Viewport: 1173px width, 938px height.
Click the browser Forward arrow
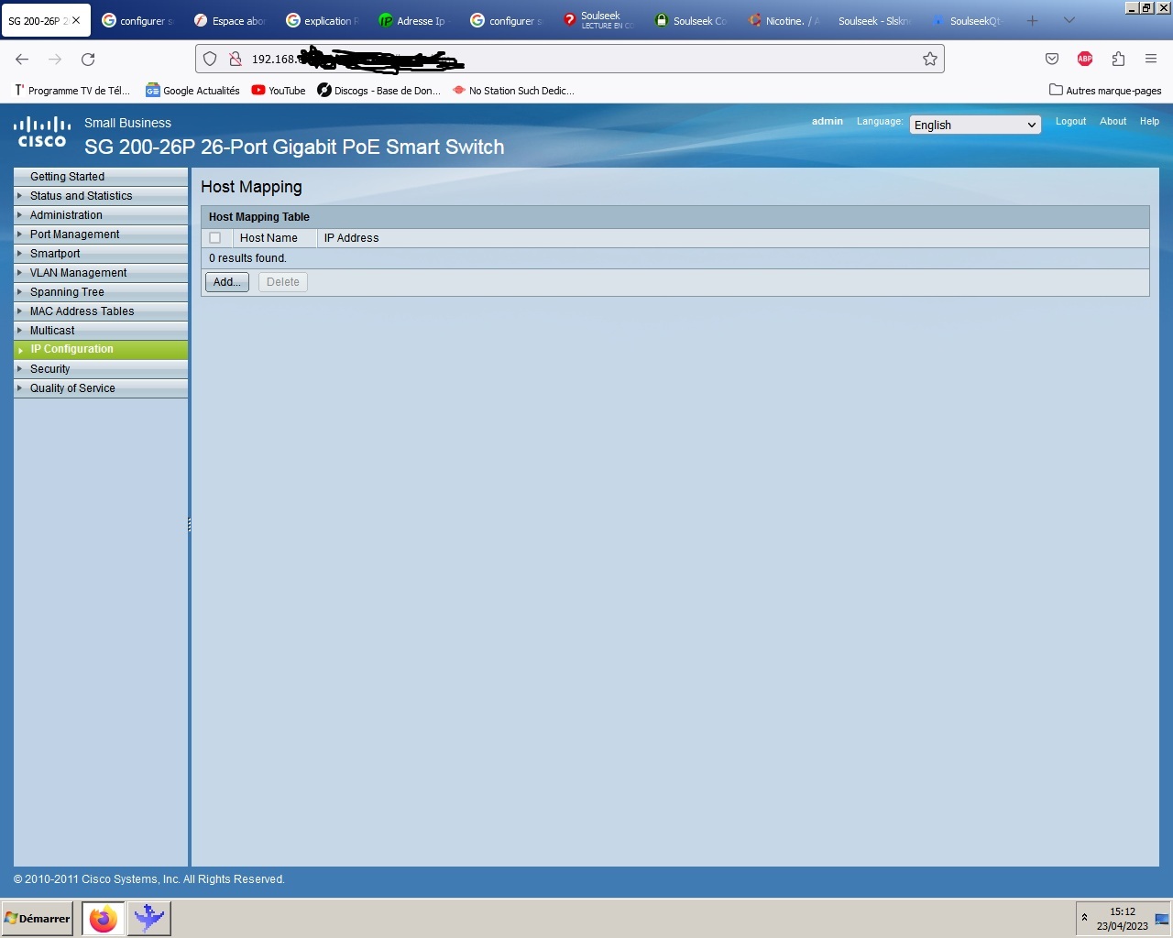coord(55,59)
